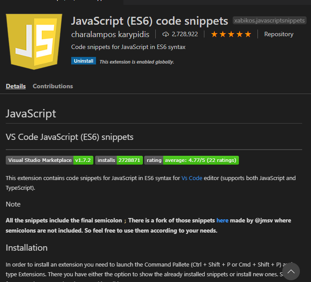Click the Visual Studio Marketplace v1.7.2 badge
The image size is (311, 282).
(50, 160)
